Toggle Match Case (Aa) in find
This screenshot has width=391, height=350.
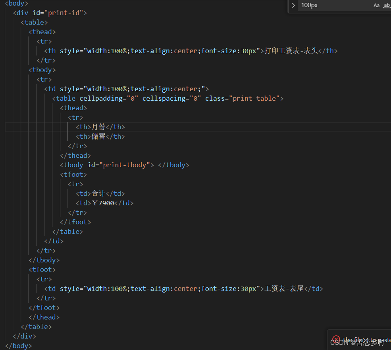click(376, 5)
